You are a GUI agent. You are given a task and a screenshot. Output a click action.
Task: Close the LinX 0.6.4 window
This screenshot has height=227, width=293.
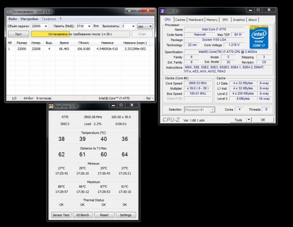pyautogui.click(x=148, y=10)
